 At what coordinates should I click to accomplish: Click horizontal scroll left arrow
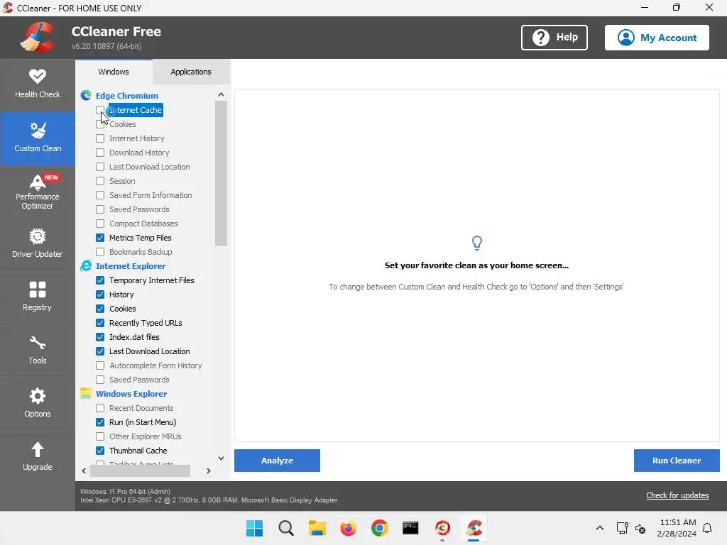pos(84,471)
